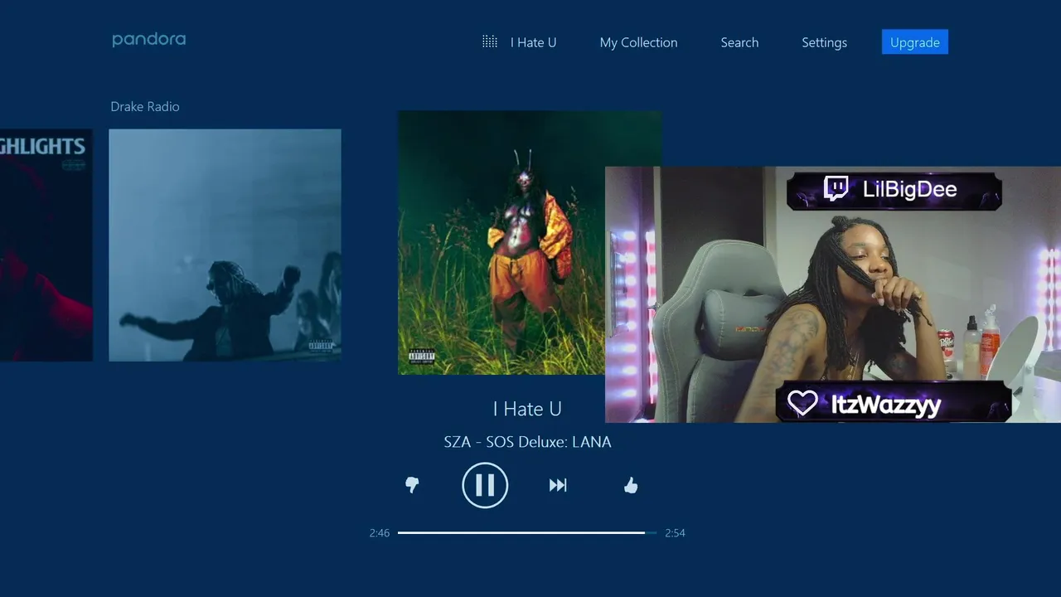This screenshot has width=1061, height=597.
Task: Click the elapsed time 2:46
Action: (380, 533)
